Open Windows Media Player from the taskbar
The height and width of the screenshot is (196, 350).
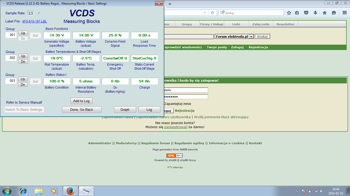(54, 191)
